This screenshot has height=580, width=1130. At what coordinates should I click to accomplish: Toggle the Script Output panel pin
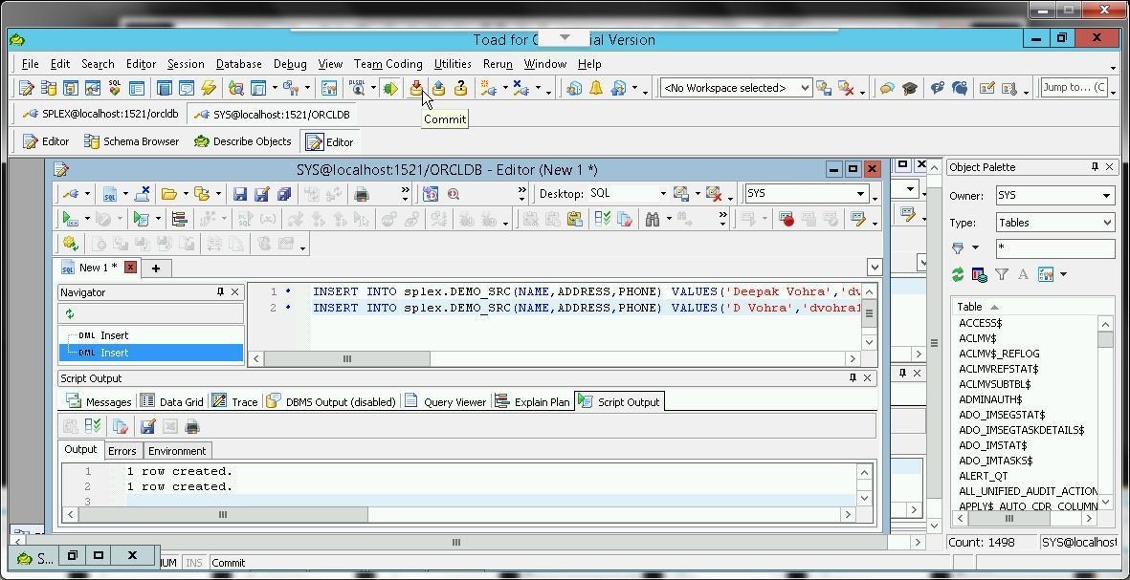[853, 377]
